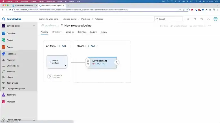Open Library in the sidebar
The width and height of the screenshot is (220, 123).
(10, 77)
